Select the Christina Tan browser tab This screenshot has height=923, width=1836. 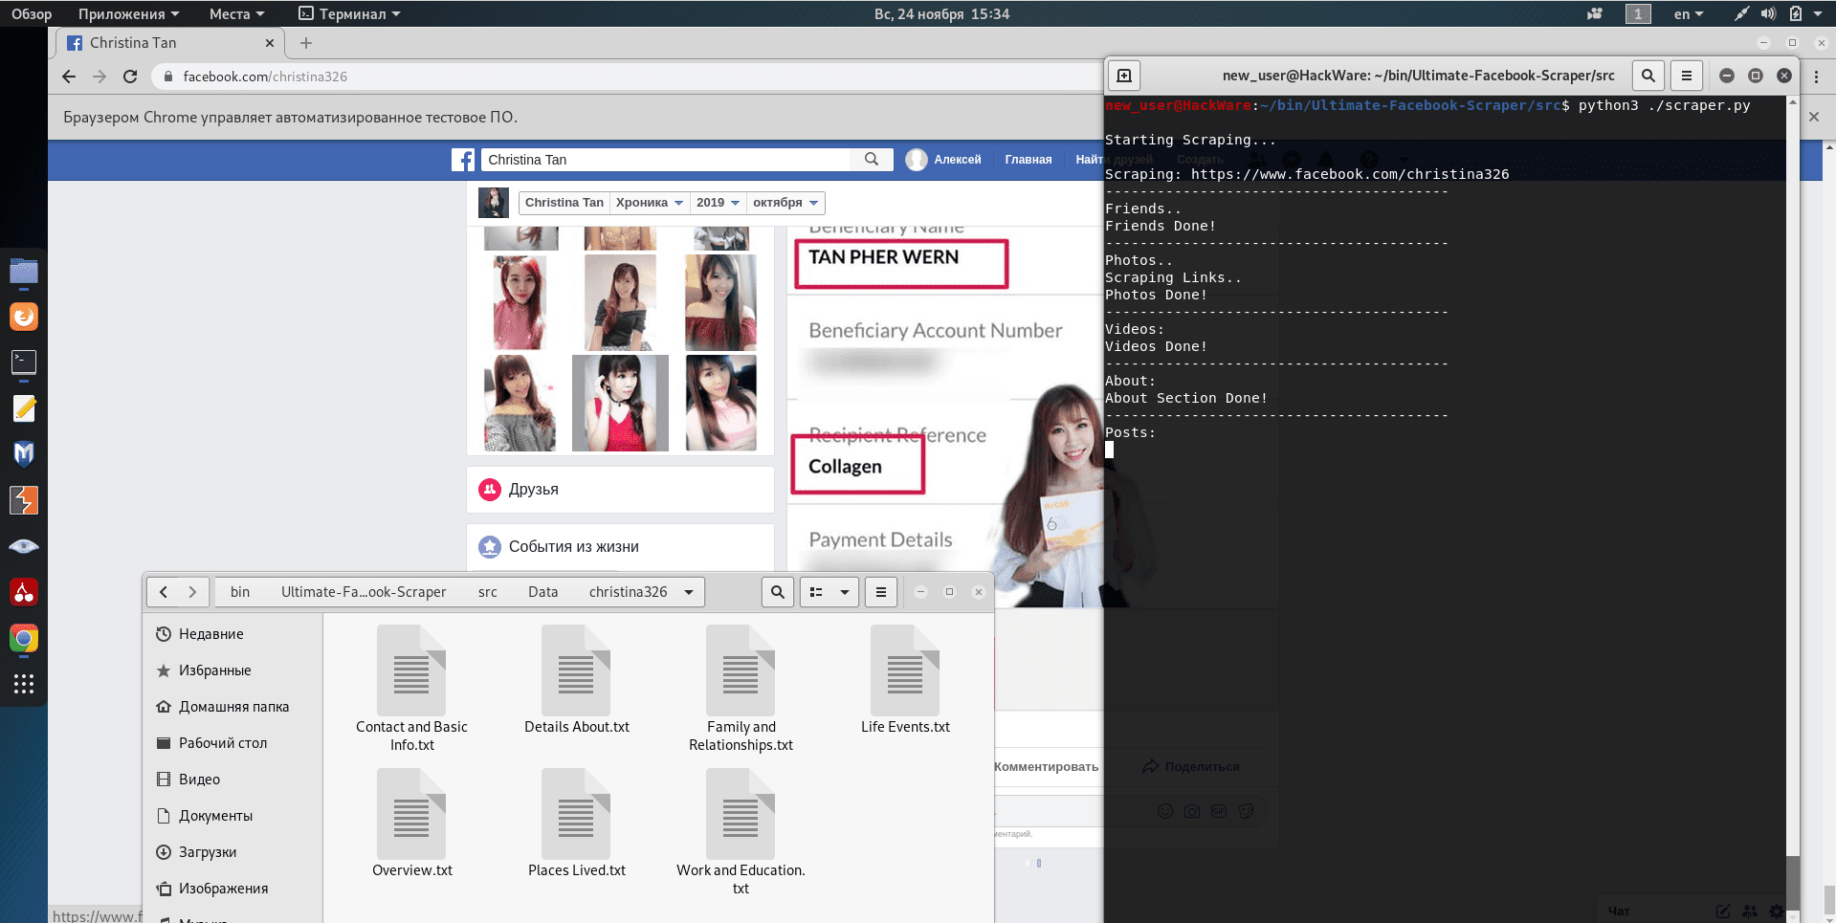click(x=158, y=43)
